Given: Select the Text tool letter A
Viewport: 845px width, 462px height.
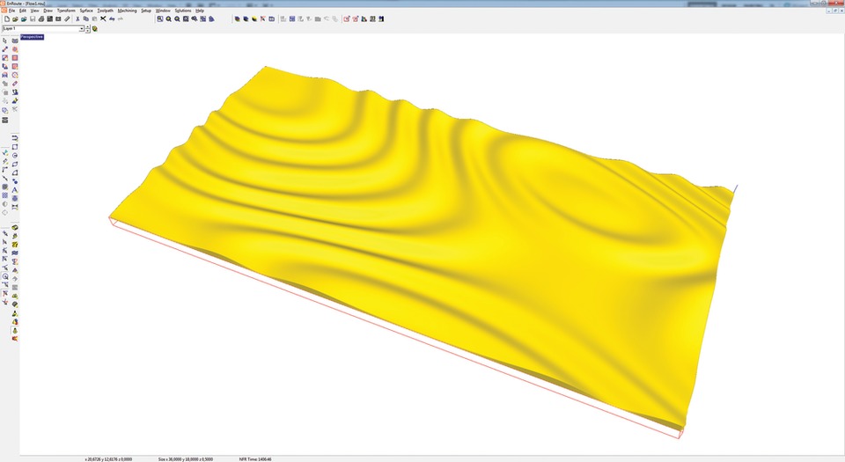Looking at the screenshot, I should point(15,189).
